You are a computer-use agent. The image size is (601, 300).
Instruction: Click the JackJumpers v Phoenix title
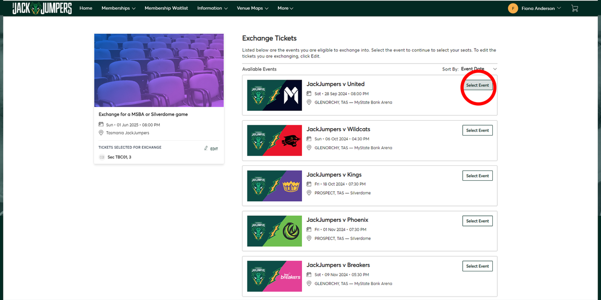coord(338,220)
